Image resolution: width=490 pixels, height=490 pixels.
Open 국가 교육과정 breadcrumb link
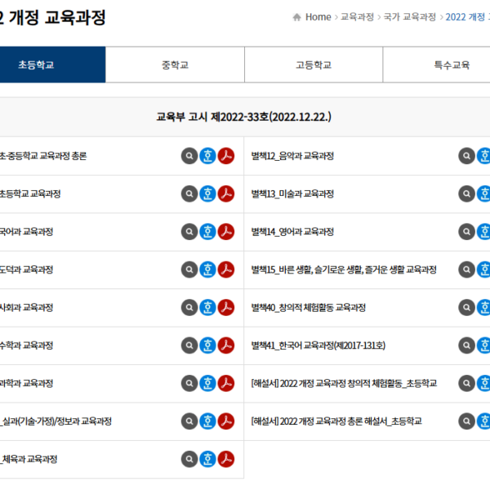(x=410, y=17)
